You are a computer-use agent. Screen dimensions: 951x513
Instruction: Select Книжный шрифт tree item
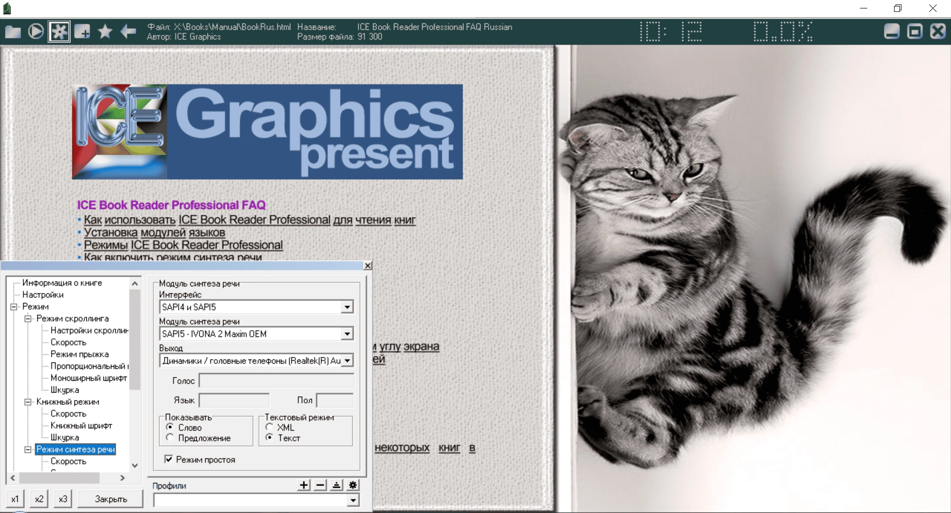click(x=81, y=426)
